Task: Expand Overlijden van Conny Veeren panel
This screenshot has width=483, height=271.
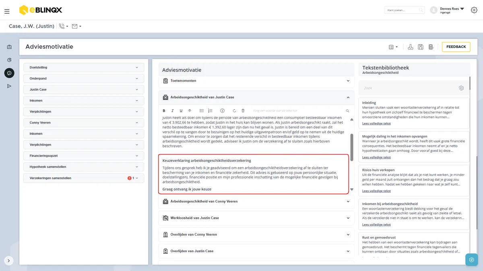Action: pos(256,234)
